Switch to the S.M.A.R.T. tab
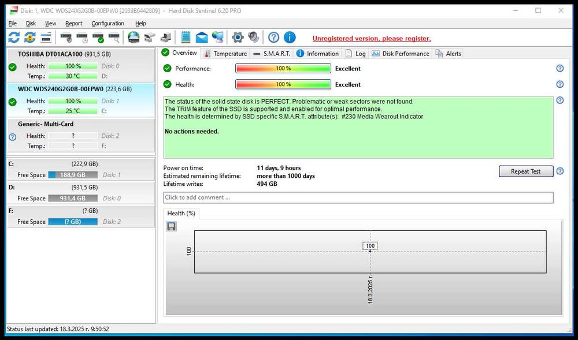This screenshot has height=340, width=578. pyautogui.click(x=272, y=53)
